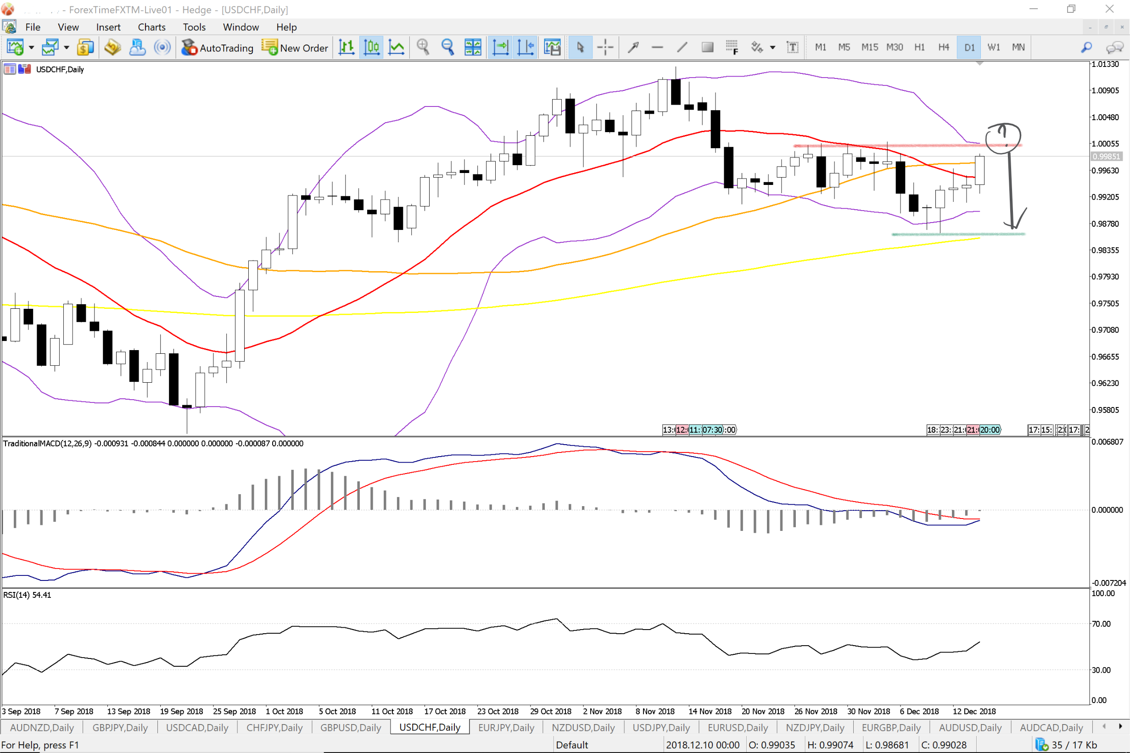Expand the new chart dropdown arrow
The width and height of the screenshot is (1130, 753).
coord(32,47)
